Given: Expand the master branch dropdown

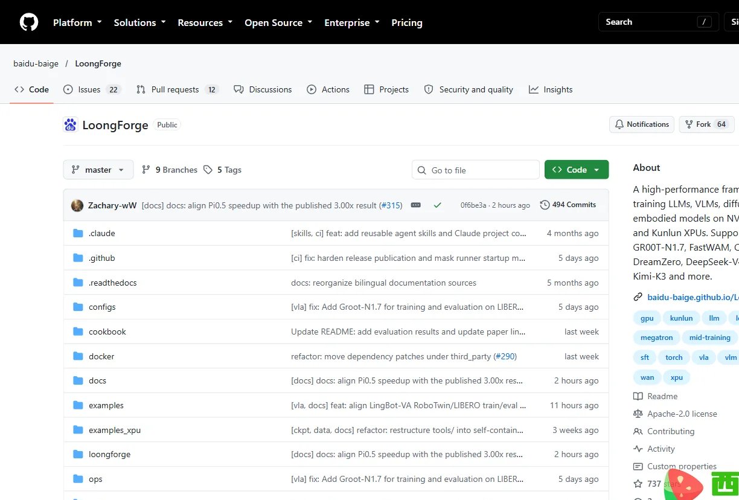Looking at the screenshot, I should click(x=98, y=170).
